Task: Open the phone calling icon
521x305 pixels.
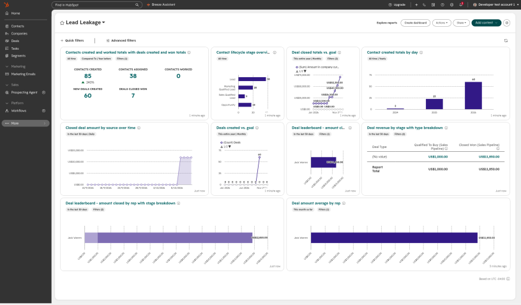Action: pyautogui.click(x=425, y=4)
